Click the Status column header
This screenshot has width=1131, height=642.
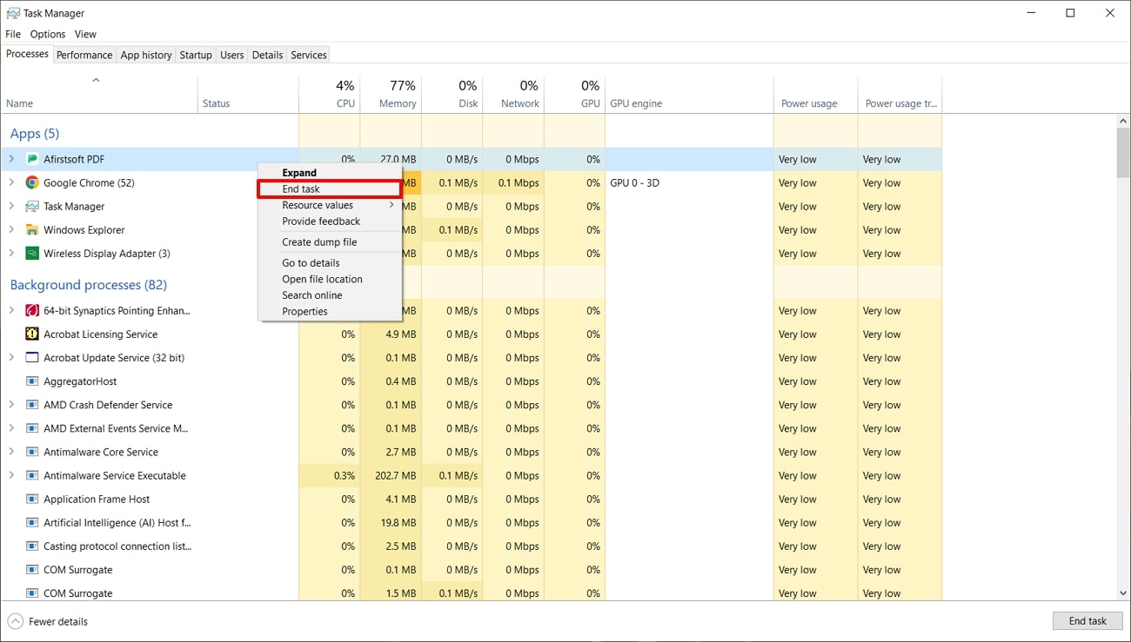[248, 95]
